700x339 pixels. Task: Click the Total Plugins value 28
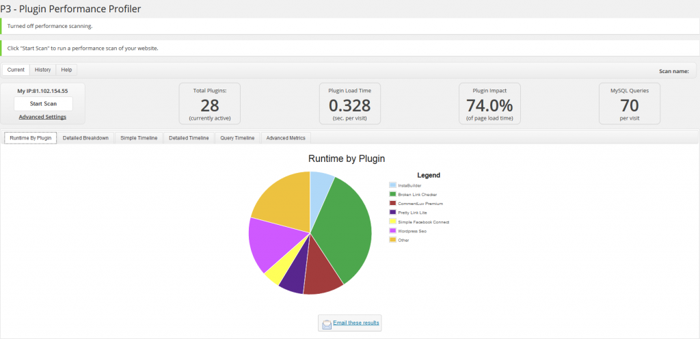pyautogui.click(x=209, y=106)
